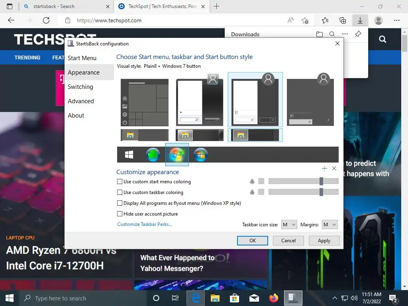Click the Apply button
The width and height of the screenshot is (408, 306).
pos(324,240)
